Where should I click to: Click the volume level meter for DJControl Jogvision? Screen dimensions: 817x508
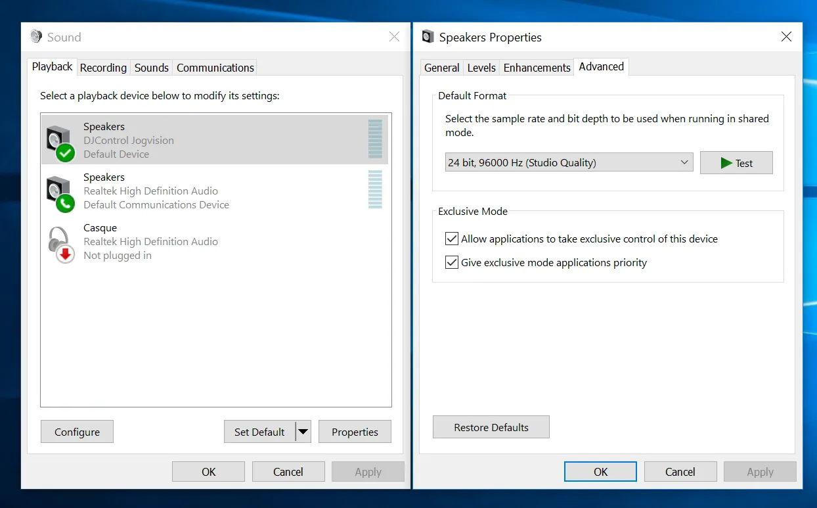[x=375, y=139]
